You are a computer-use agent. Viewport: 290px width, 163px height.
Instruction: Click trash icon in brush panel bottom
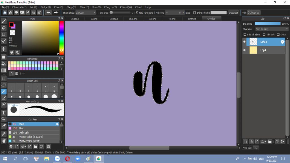pos(48,147)
